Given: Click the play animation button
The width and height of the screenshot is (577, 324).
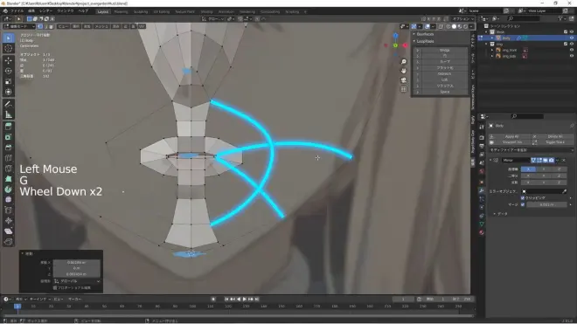Looking at the screenshot, I should tap(244, 299).
